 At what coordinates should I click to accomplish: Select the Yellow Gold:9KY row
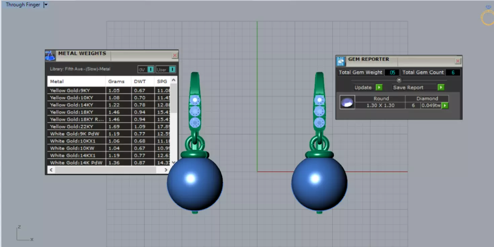click(x=109, y=91)
